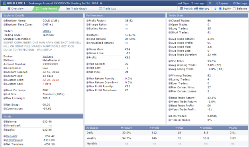Image resolution: width=249 pixels, height=147 pixels.
Task: Click the info icon next to Avg Trade Duration
Action: coord(170,55)
